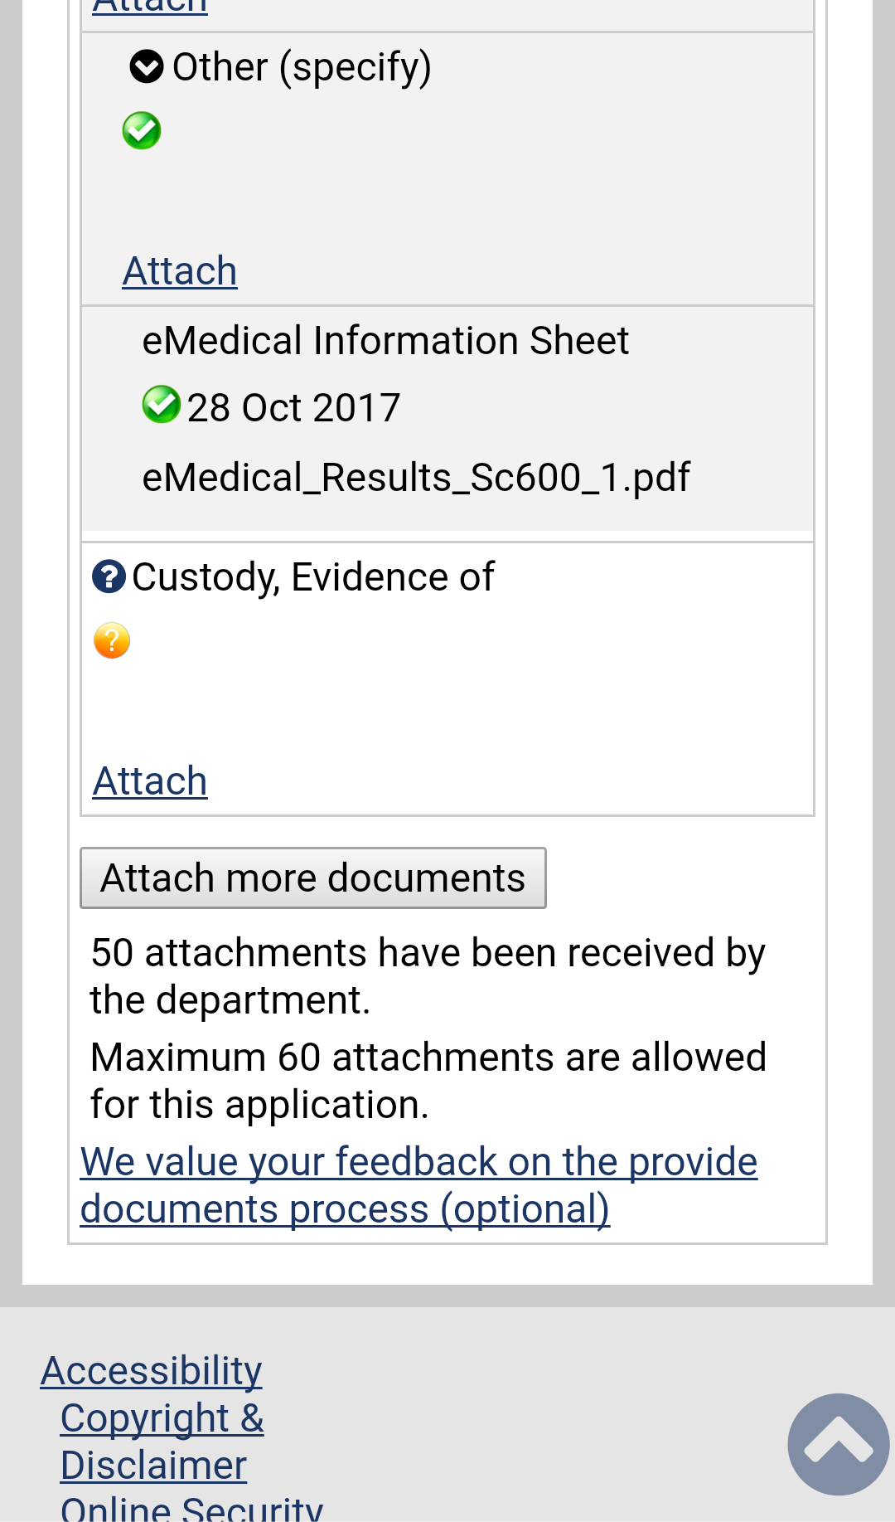
Task: Click the Custody, Evidence of label
Action: pos(312,576)
